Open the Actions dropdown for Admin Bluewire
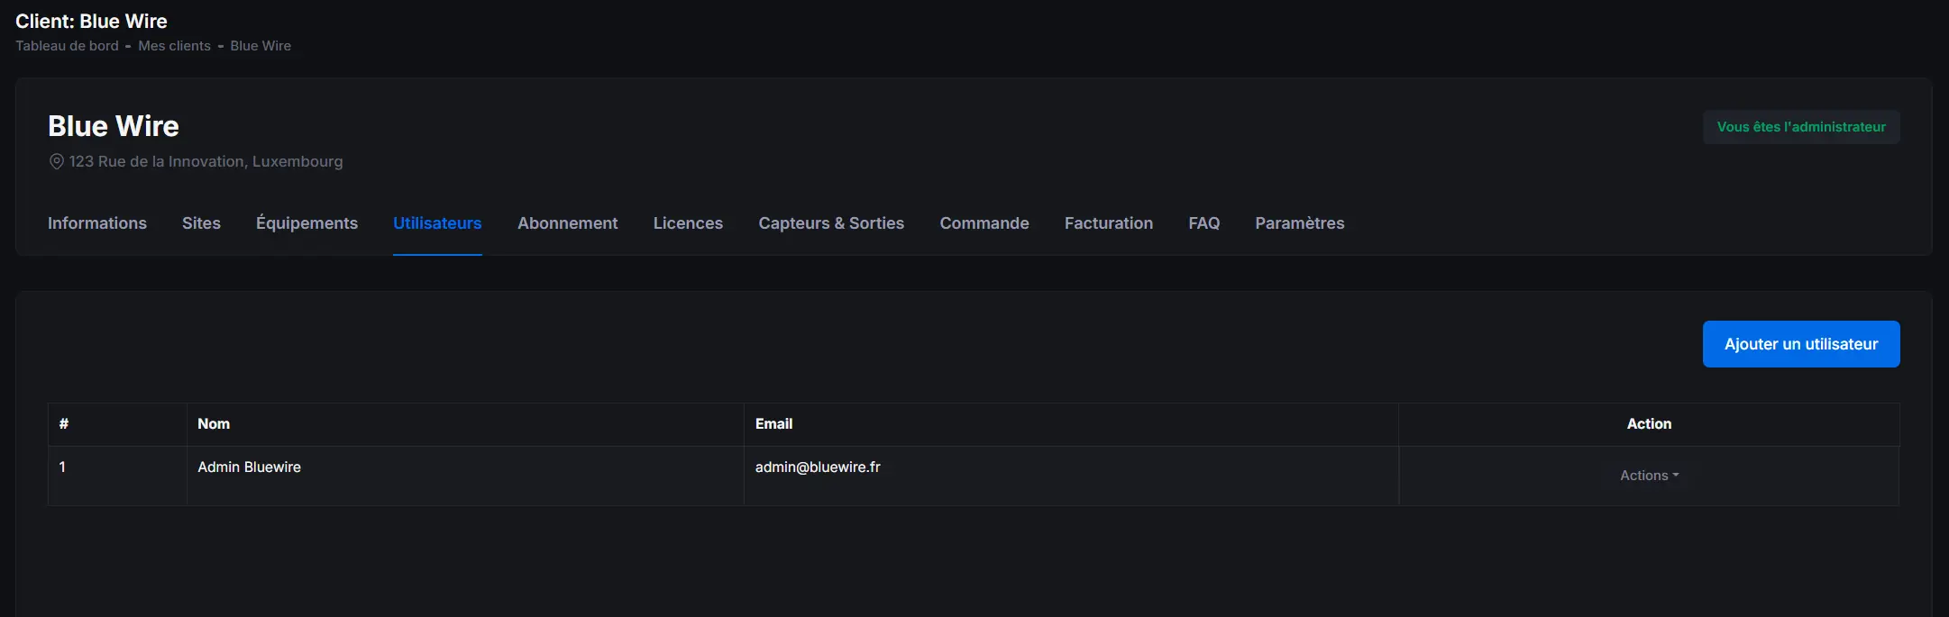The image size is (1949, 617). click(x=1649, y=476)
